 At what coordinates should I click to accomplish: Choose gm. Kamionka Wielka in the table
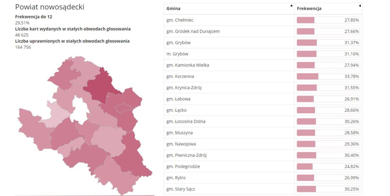coord(188,65)
